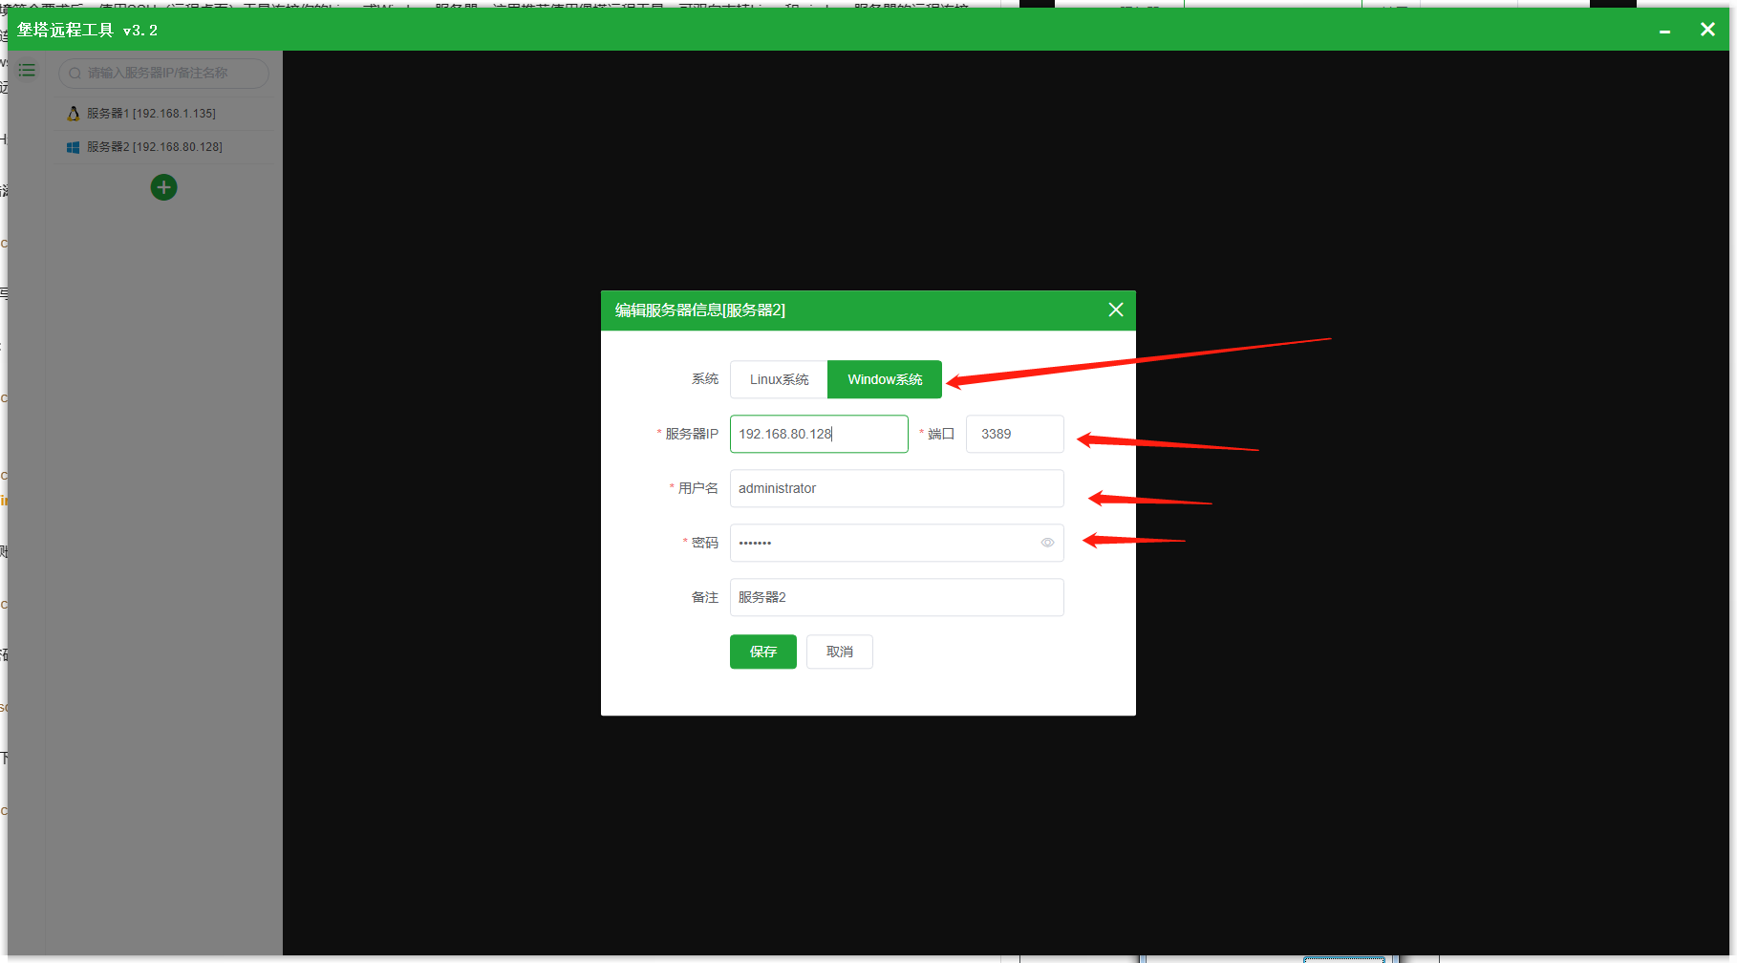Click the 用户名 field with administrator
This screenshot has width=1737, height=963.
click(897, 488)
